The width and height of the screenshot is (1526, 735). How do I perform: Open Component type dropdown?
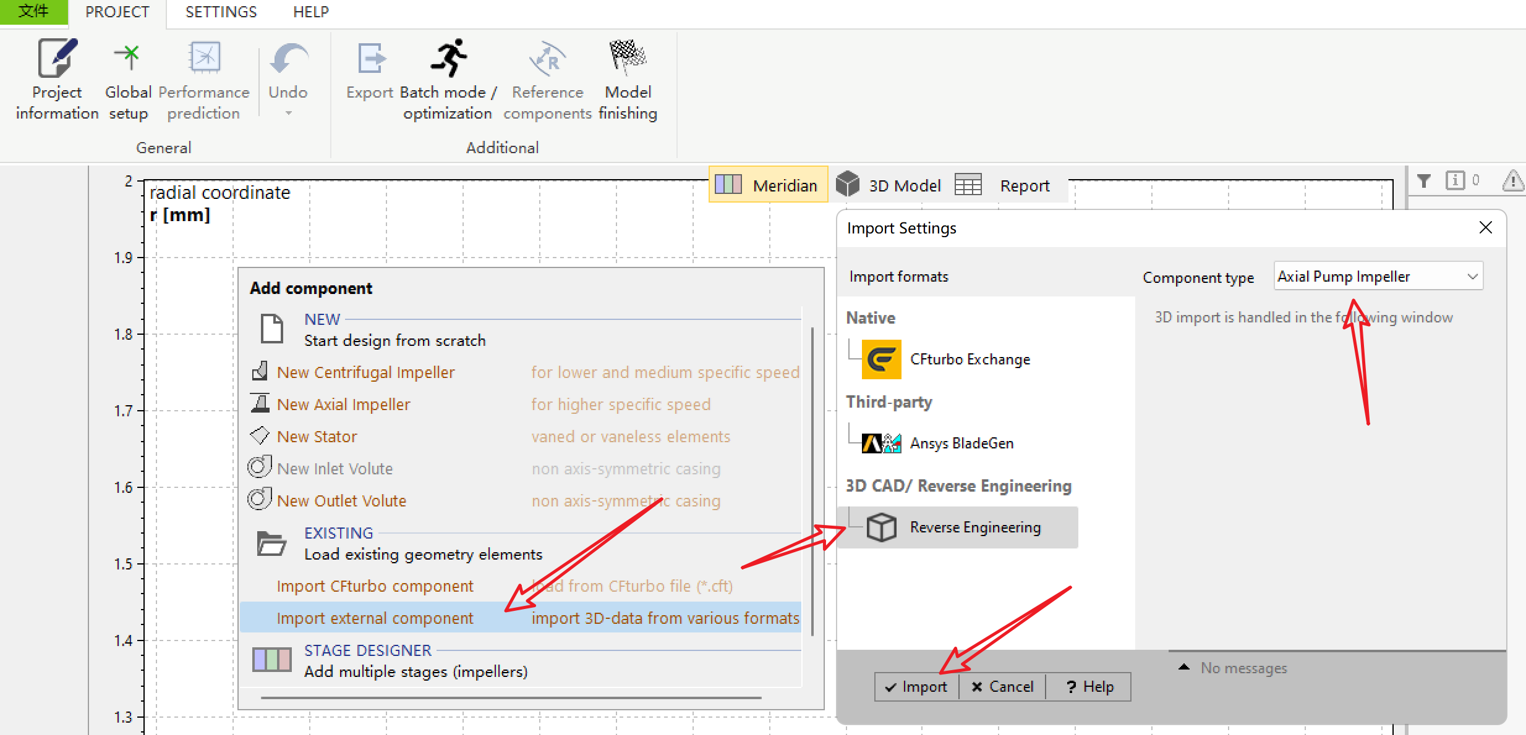[x=1379, y=276]
